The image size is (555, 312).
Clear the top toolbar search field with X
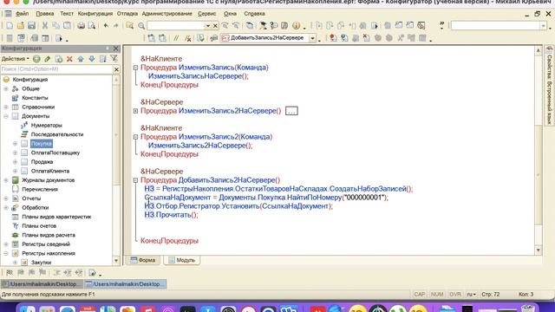coord(215,26)
